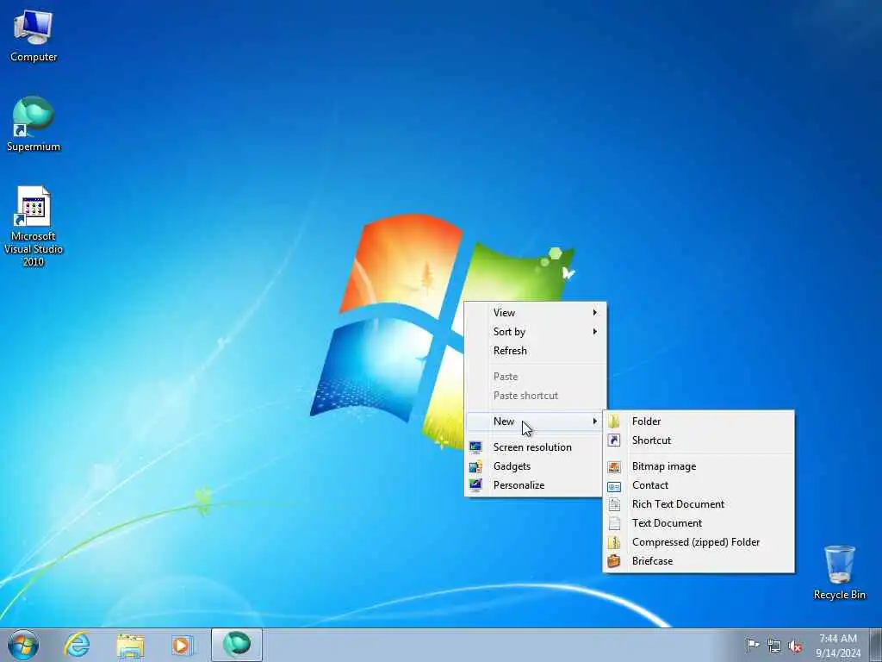Create a new Compressed (zipped) Folder
This screenshot has width=882, height=662.
pos(699,542)
